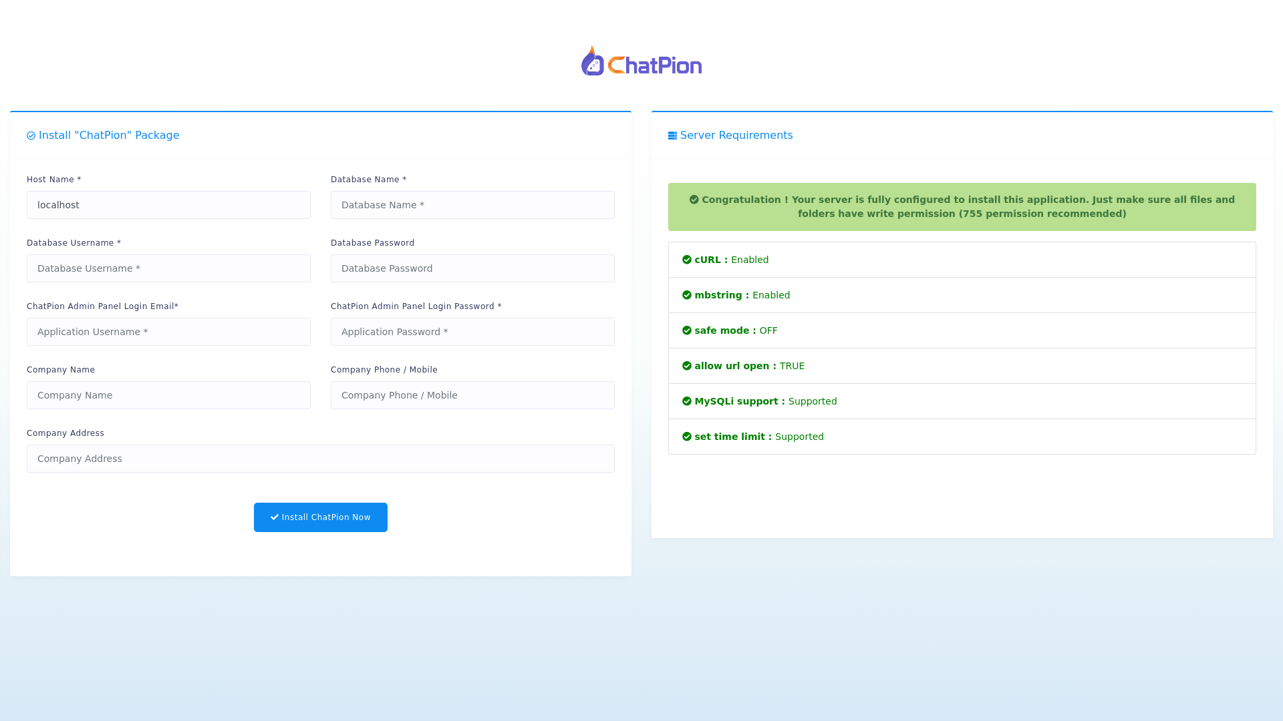Focus the Company Name input field
The width and height of the screenshot is (1283, 721).
pyautogui.click(x=168, y=395)
